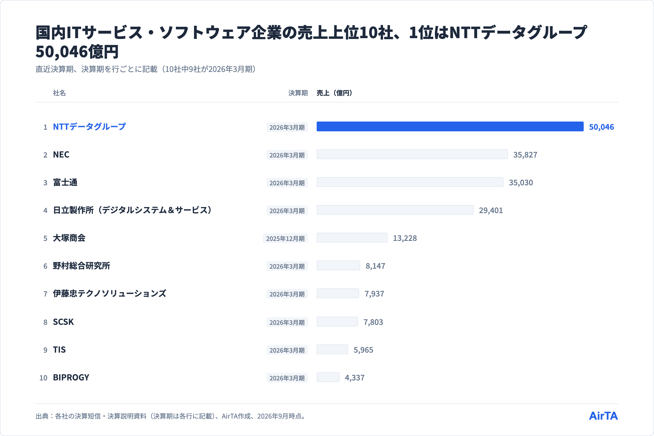Click the 野村総合研究所 revenue bar
Viewport: 654px width, 436px height.
[338, 265]
